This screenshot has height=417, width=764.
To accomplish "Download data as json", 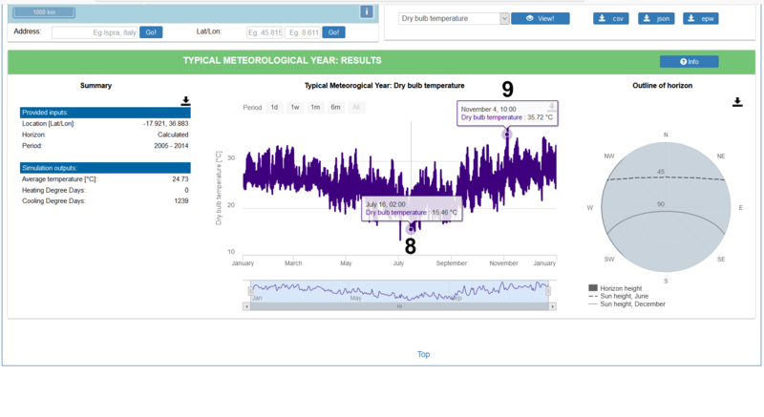I will tap(656, 18).
